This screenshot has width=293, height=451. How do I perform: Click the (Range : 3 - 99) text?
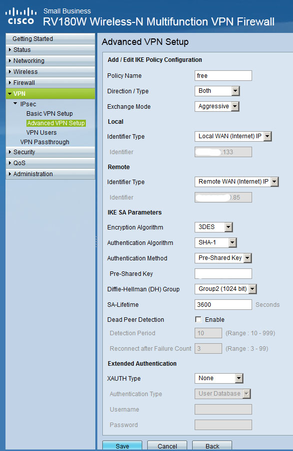pyautogui.click(x=247, y=349)
